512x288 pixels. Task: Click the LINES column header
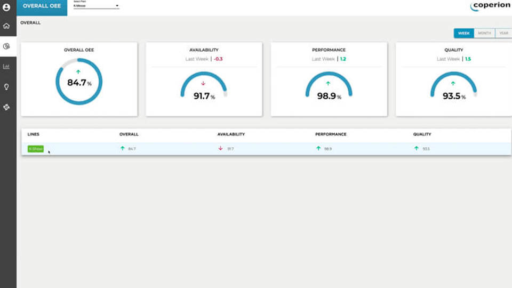point(34,134)
